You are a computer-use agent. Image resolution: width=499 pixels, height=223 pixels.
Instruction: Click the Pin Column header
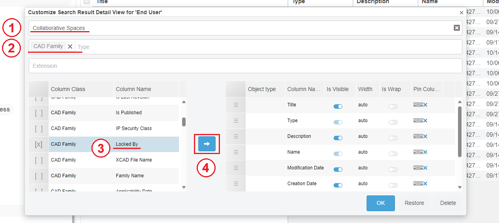[x=426, y=89]
